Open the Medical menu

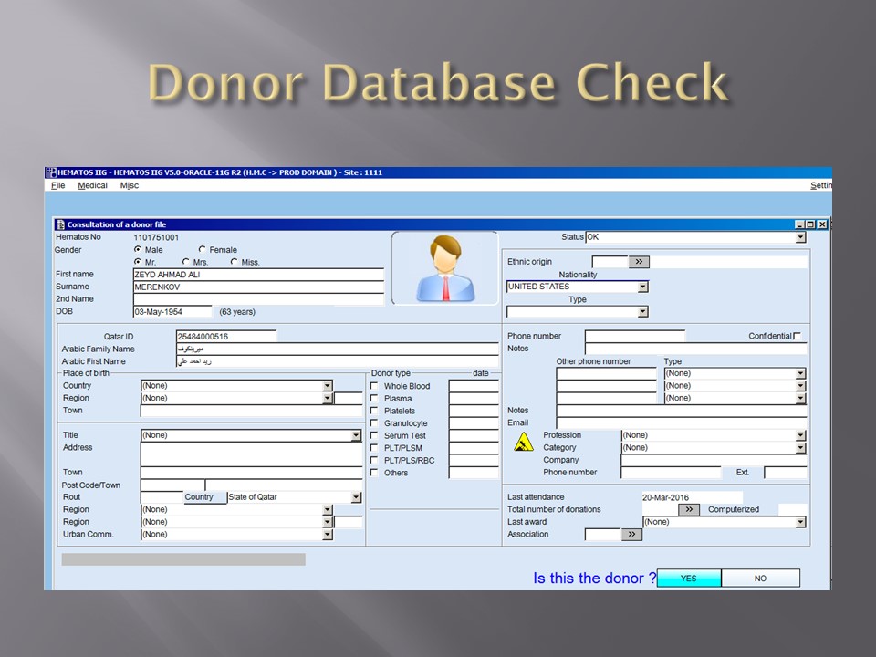[x=92, y=185]
